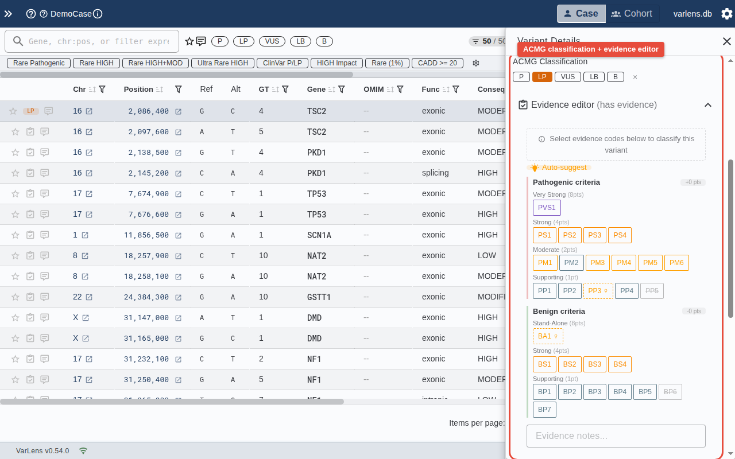Open comment icon for TP53 row 7,674,900
This screenshot has width=735, height=459.
(x=44, y=194)
